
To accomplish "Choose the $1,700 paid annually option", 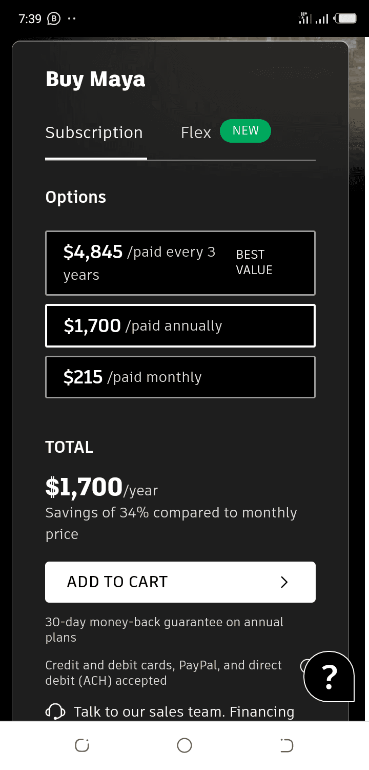I will 180,326.
